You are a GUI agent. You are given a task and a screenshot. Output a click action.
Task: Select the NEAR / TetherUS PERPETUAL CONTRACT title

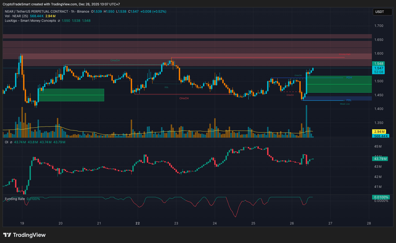[37, 12]
